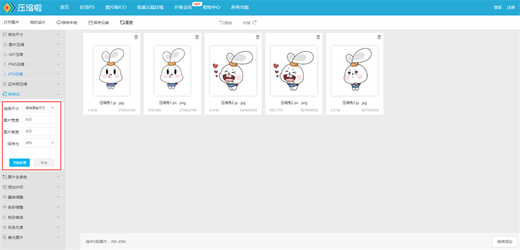Open 升级会员 in top navigation
The width and height of the screenshot is (520, 250).
(x=183, y=7)
